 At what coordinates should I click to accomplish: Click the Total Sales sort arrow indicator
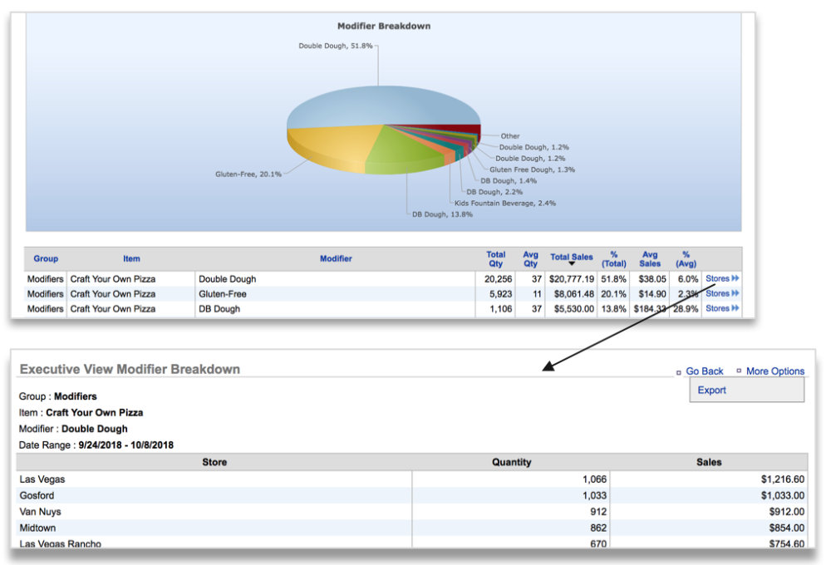click(x=572, y=263)
